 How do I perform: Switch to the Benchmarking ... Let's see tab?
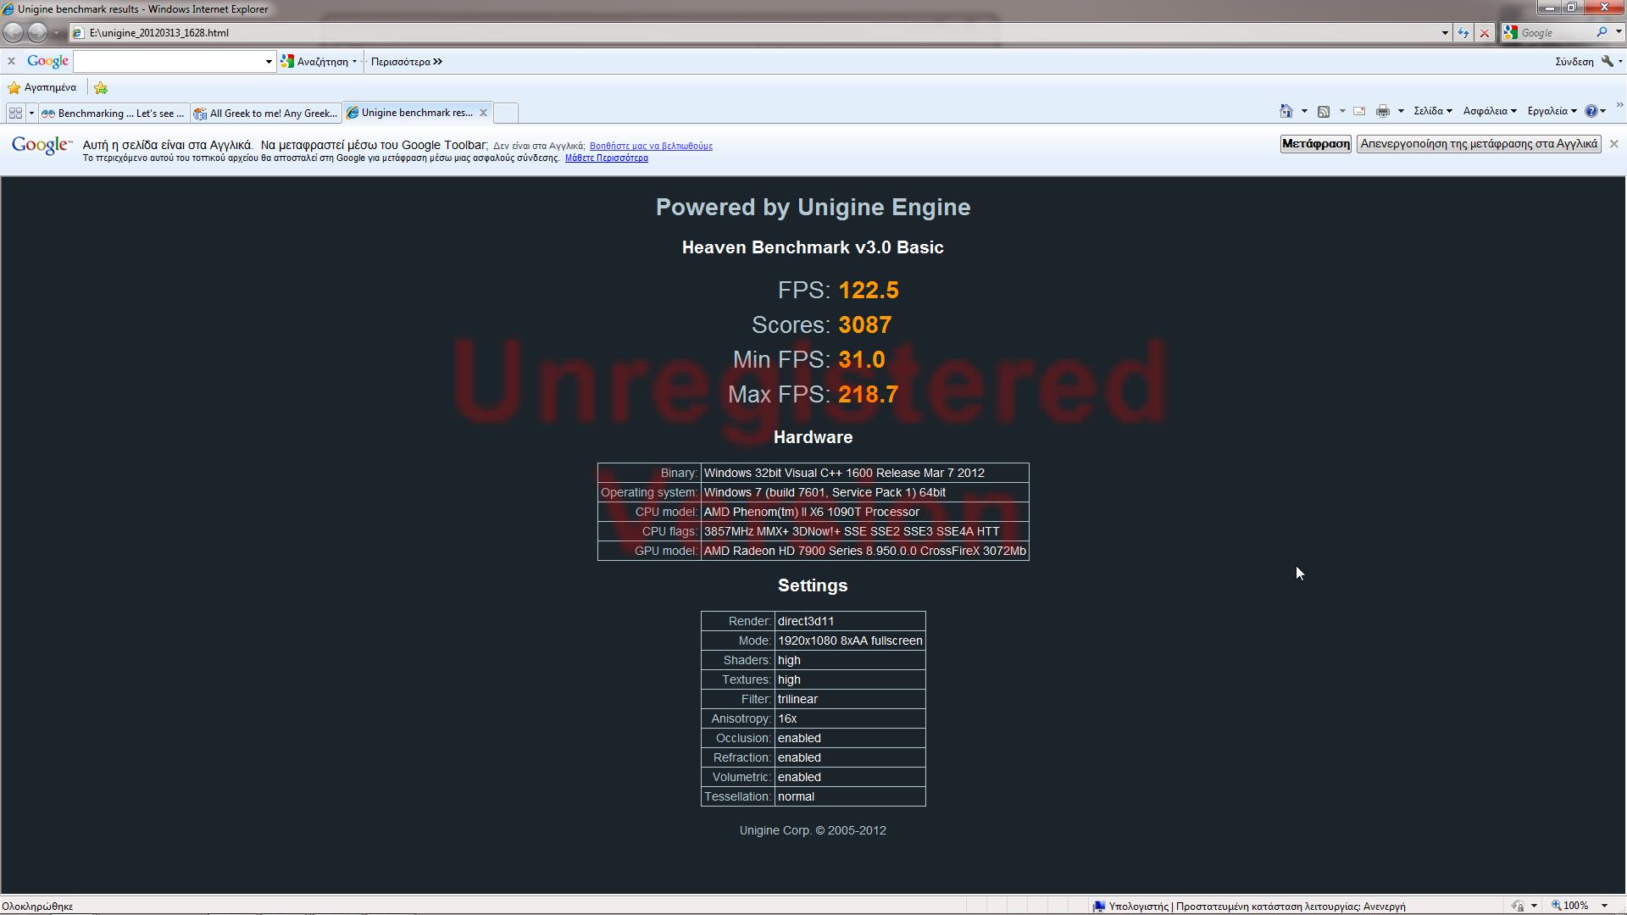point(114,113)
